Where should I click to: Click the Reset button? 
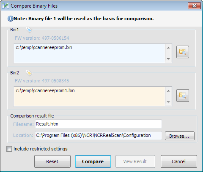tap(52, 161)
